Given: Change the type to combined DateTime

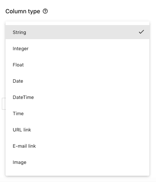Looking at the screenshot, I should tap(77, 97).
